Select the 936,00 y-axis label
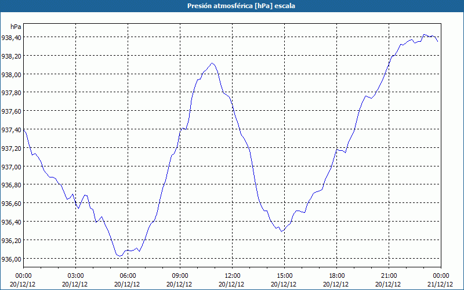464x290 pixels. (x=11, y=259)
